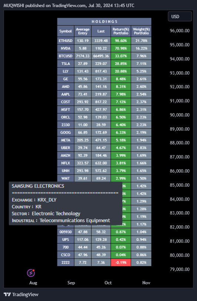Click the Weight(%) Portfolio column header

tap(141, 31)
